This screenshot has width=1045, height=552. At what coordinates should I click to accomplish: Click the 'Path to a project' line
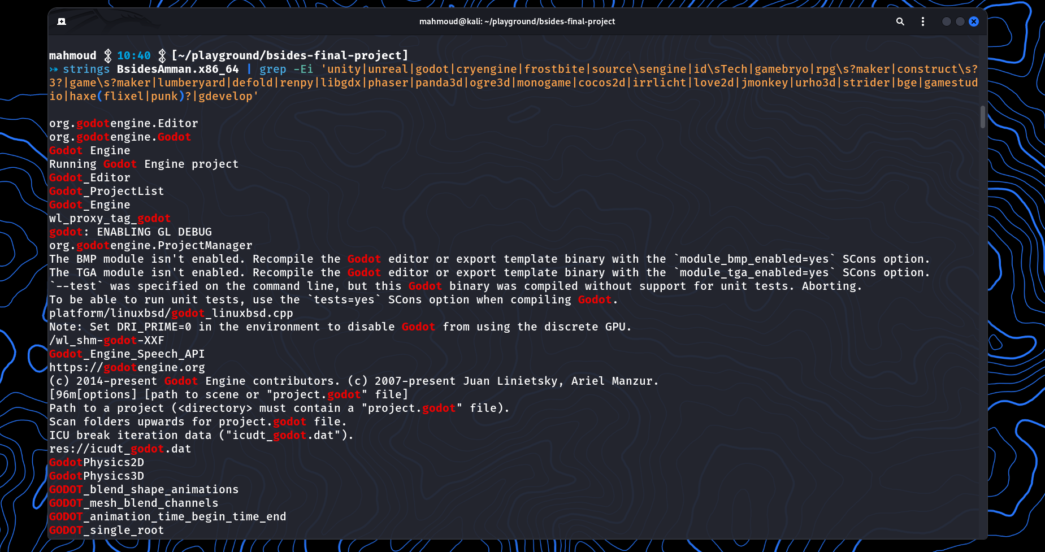pos(280,408)
